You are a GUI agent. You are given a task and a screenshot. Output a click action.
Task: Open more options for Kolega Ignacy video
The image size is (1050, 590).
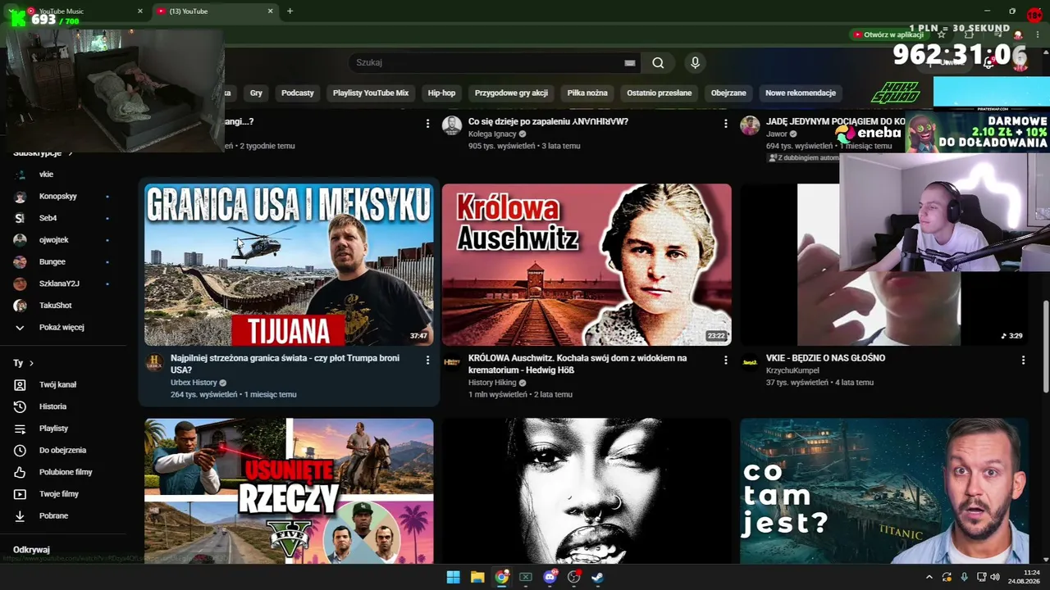click(725, 123)
